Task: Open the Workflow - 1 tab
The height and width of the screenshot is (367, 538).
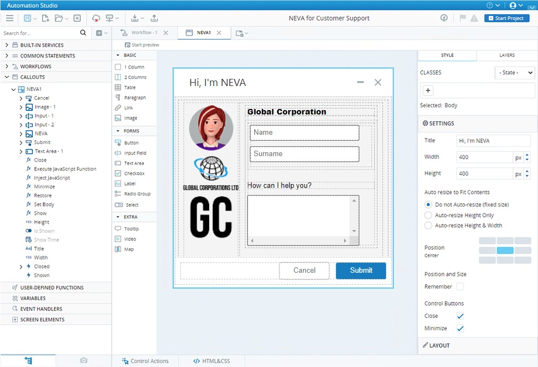Action: point(144,33)
